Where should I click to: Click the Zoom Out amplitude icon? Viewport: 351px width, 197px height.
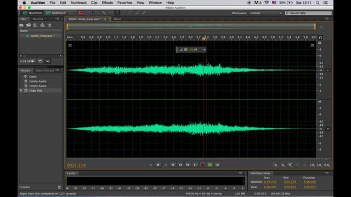coord(283,165)
